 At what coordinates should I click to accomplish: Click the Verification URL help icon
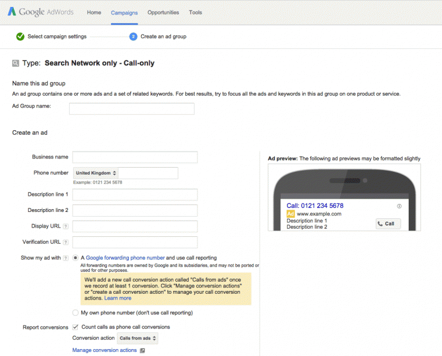(x=66, y=242)
